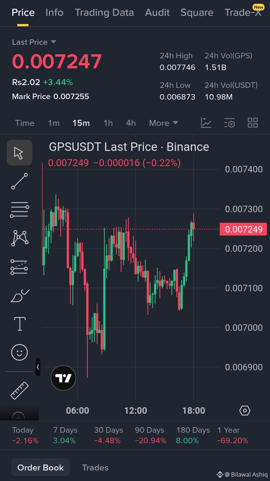The width and height of the screenshot is (270, 481).
Task: Click the Today -2.16% performance
Action: 25,435
